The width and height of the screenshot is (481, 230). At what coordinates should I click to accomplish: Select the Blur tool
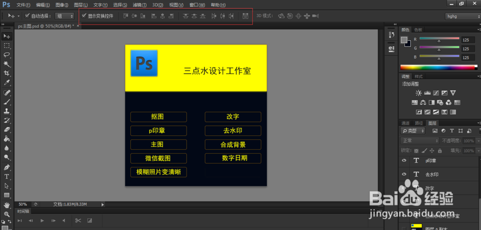click(x=6, y=147)
